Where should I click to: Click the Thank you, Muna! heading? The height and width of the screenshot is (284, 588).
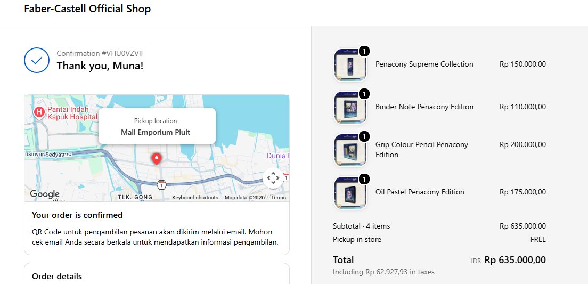click(x=100, y=66)
